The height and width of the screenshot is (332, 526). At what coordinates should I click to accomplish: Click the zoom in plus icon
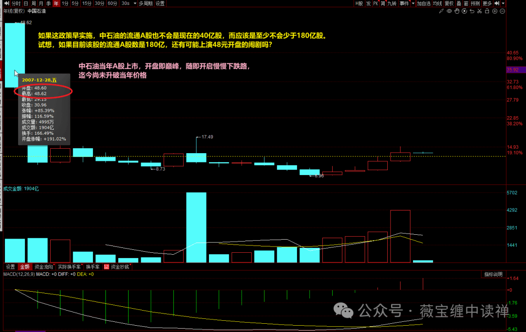coord(494,11)
